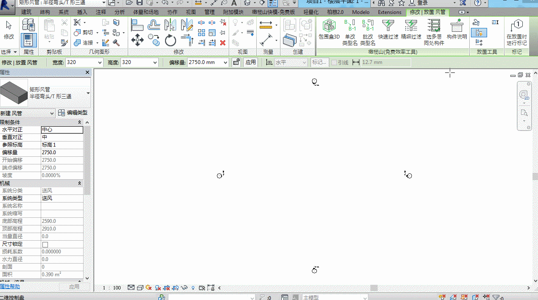Screen dimensions: 538x300
Task: Click the red X delete icon
Action: coord(223,43)
